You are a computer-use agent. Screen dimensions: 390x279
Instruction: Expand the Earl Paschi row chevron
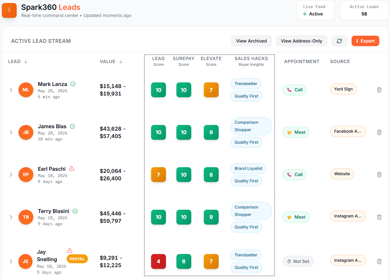(11, 175)
